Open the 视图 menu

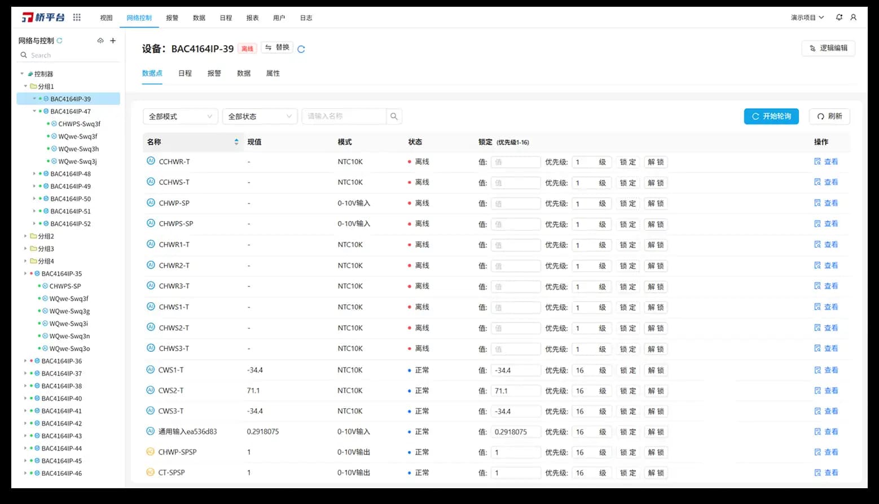(x=106, y=18)
